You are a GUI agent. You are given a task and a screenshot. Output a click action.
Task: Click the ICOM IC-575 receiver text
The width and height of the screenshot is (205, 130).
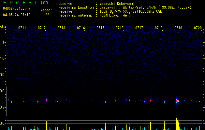click(131, 11)
